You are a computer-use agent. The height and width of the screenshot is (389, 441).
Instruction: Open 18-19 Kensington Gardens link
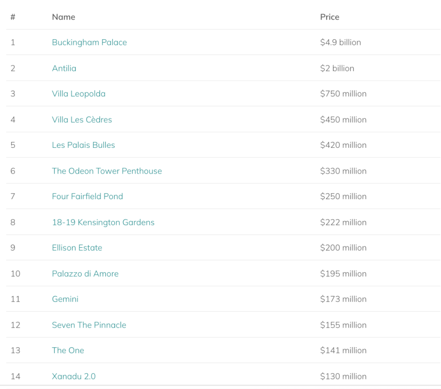(x=103, y=222)
